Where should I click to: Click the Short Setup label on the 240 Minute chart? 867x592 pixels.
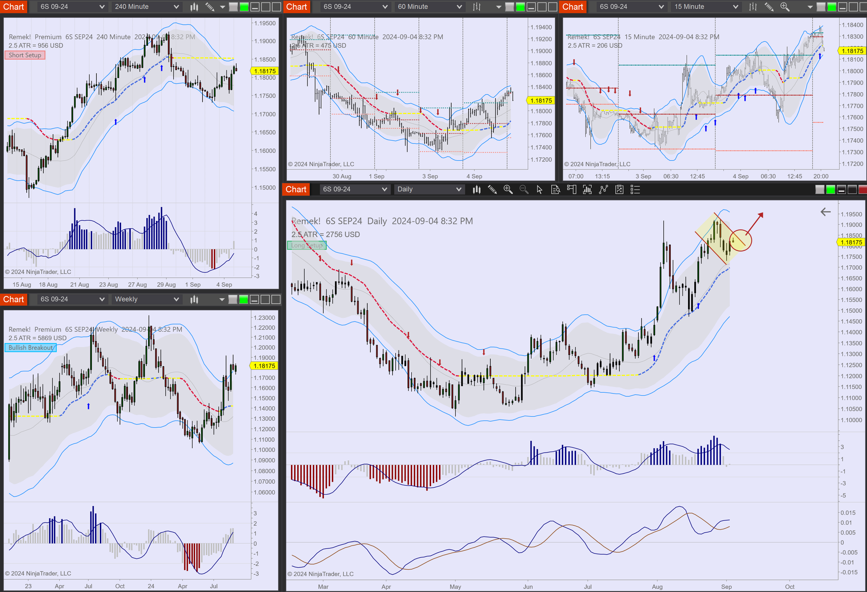coord(25,55)
